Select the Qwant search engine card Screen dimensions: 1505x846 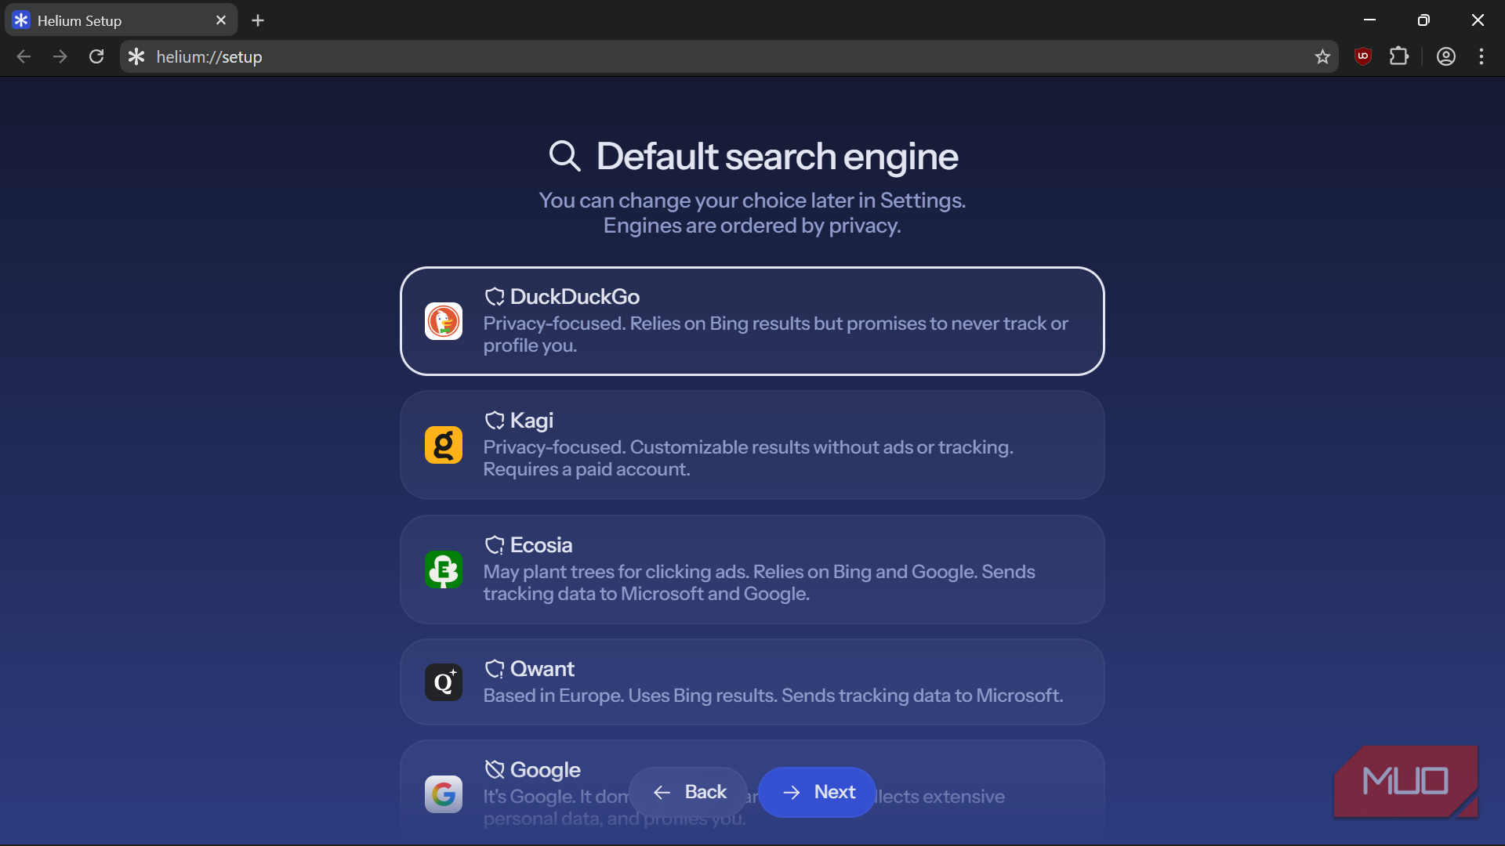tap(752, 681)
